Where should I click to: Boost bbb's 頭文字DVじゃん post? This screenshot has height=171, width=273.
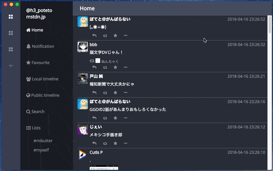pos(105,68)
